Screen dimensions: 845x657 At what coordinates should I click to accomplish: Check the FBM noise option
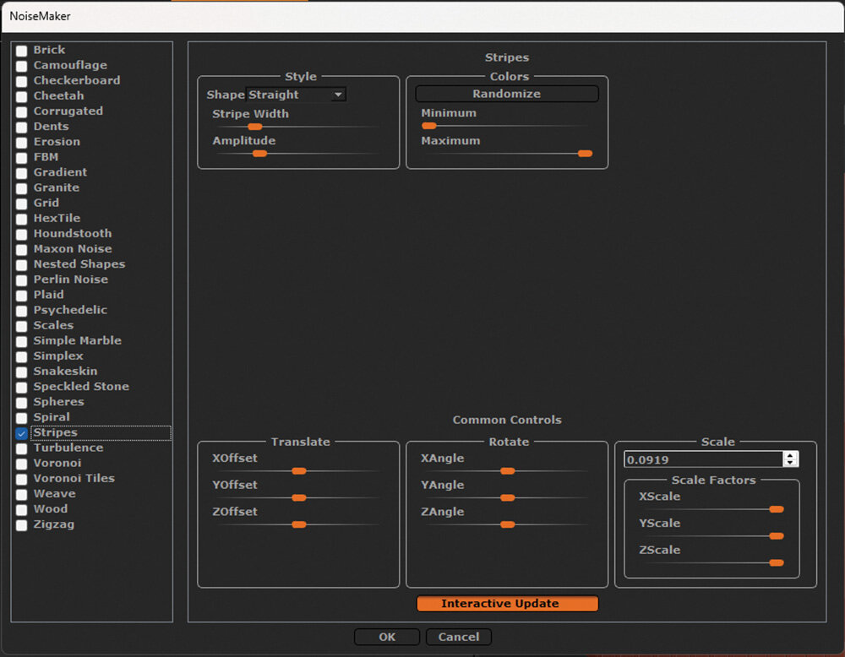pyautogui.click(x=22, y=158)
